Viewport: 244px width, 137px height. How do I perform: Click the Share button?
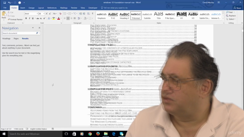pos(237,8)
